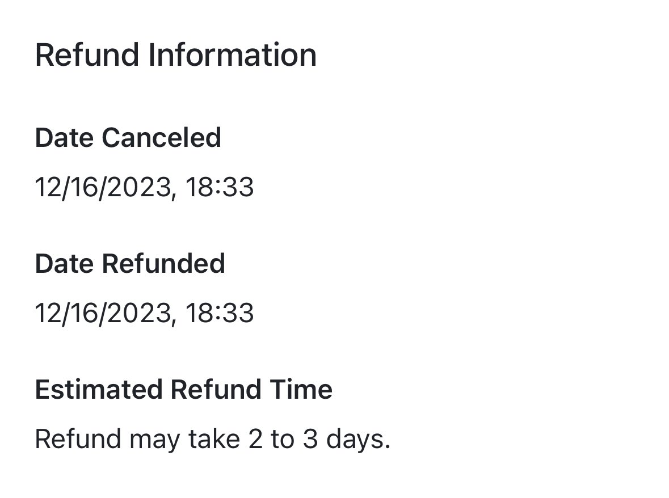Click the 18:33 time under Date Canceled
Image resolution: width=669 pixels, height=498 pixels.
(x=220, y=187)
